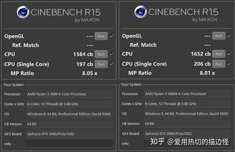
Task: Click '64 Bit' CB Version field in left panel
Action: point(69,124)
